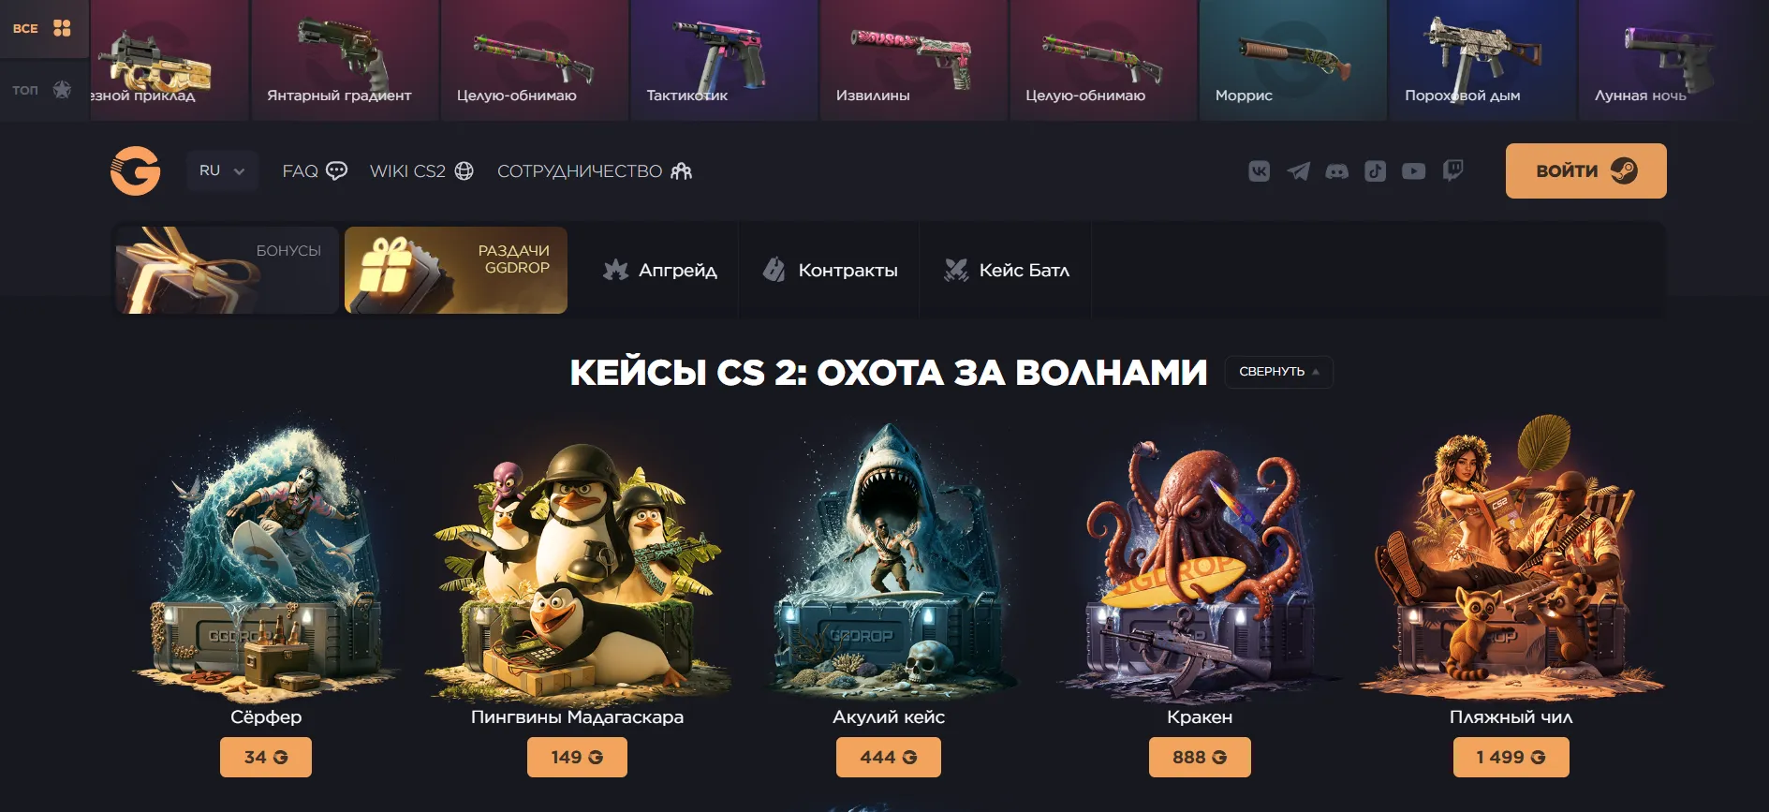This screenshot has height=812, width=1769.
Task: Log in with the ВОЙТИ button
Action: tap(1585, 170)
